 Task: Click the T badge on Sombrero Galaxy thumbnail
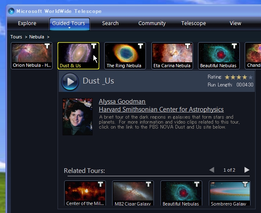tap(245, 184)
